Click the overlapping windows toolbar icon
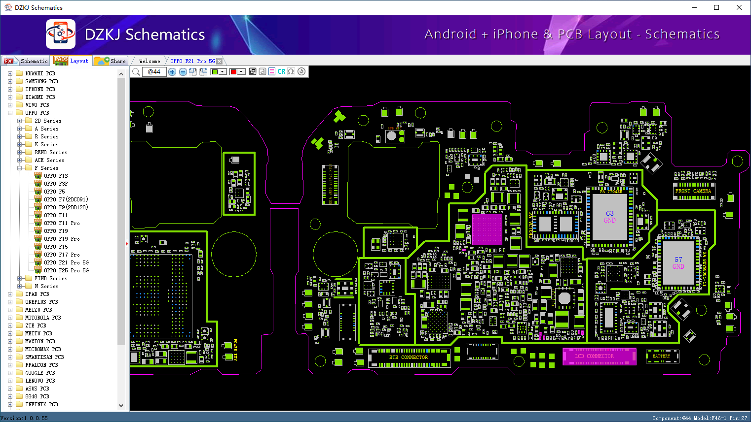The height and width of the screenshot is (422, 751). click(x=253, y=72)
